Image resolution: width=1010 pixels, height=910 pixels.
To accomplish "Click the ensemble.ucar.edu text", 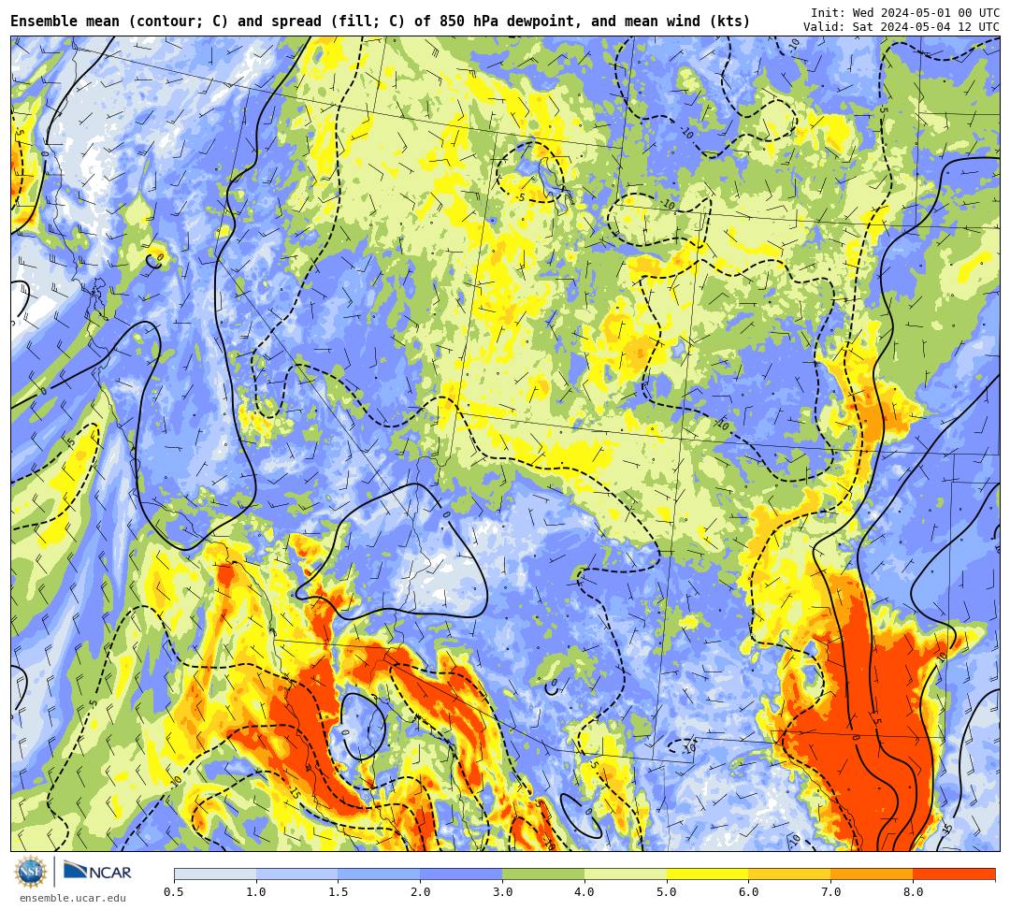I will click(x=72, y=898).
